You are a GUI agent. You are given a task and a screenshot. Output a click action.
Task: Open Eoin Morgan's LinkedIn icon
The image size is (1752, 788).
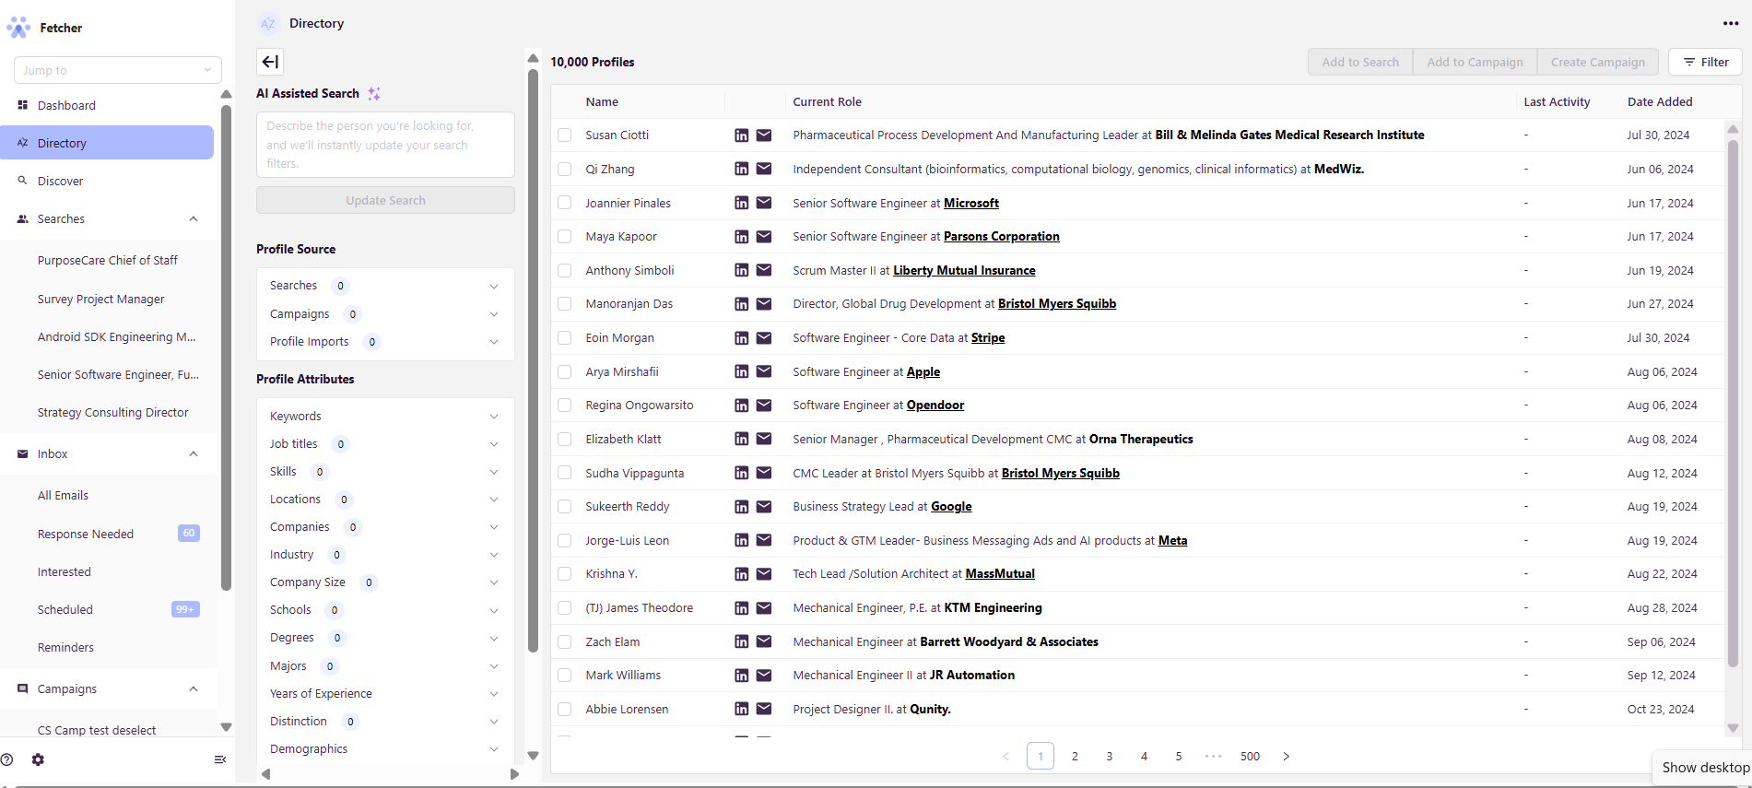741,338
